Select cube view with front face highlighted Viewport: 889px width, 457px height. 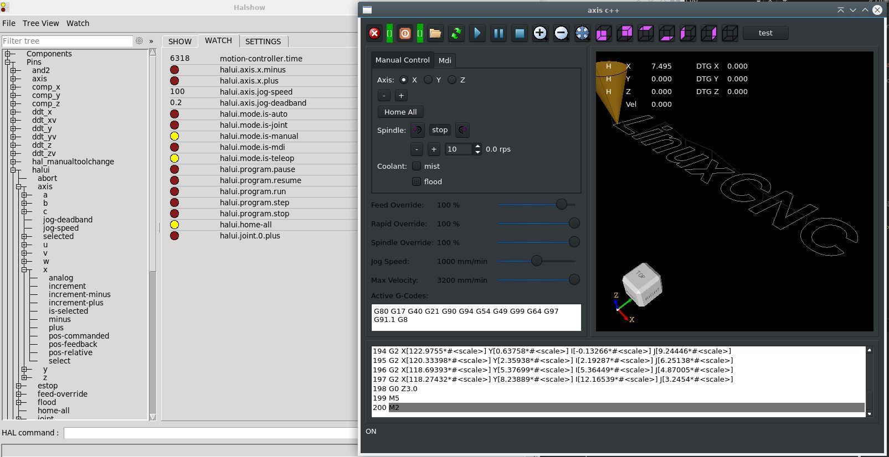pyautogui.click(x=604, y=33)
